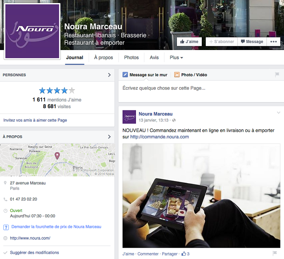Click phone number 01 47 23 02 20
284x259 pixels.
coord(24,199)
